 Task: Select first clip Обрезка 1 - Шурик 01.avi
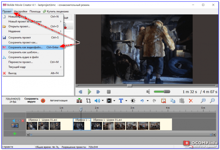point(50,124)
